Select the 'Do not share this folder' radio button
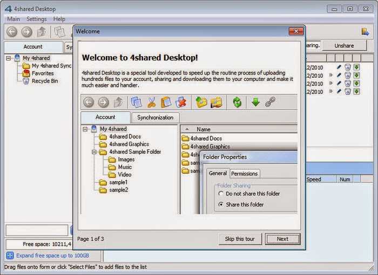This screenshot has width=378, height=275. pyautogui.click(x=221, y=194)
